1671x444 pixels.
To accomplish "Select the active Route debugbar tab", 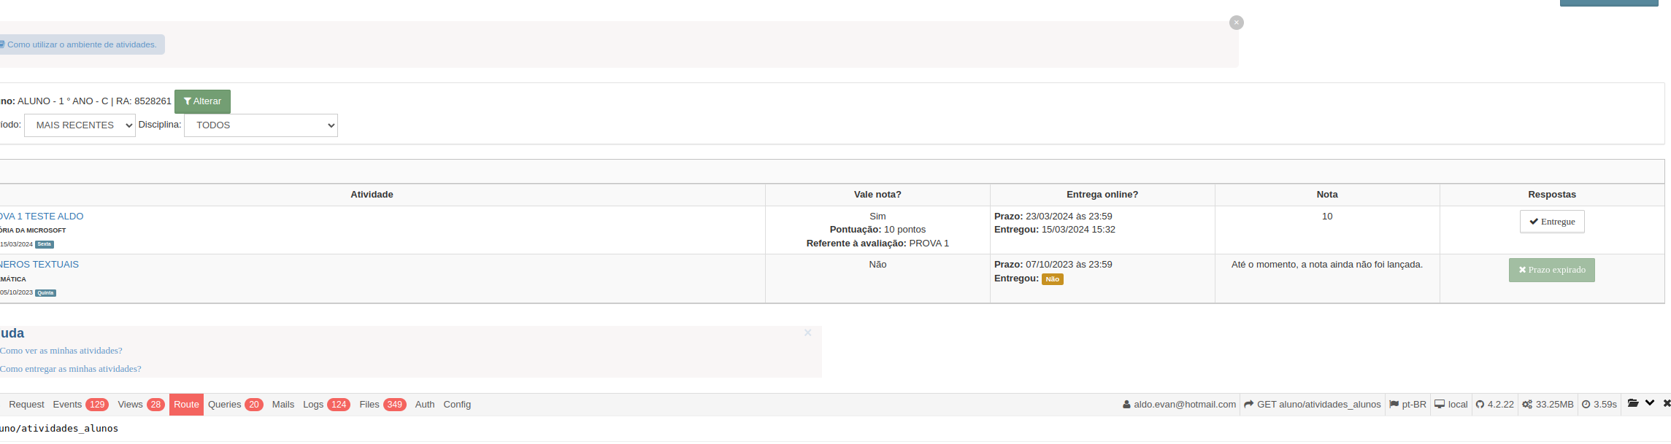I will (186, 405).
